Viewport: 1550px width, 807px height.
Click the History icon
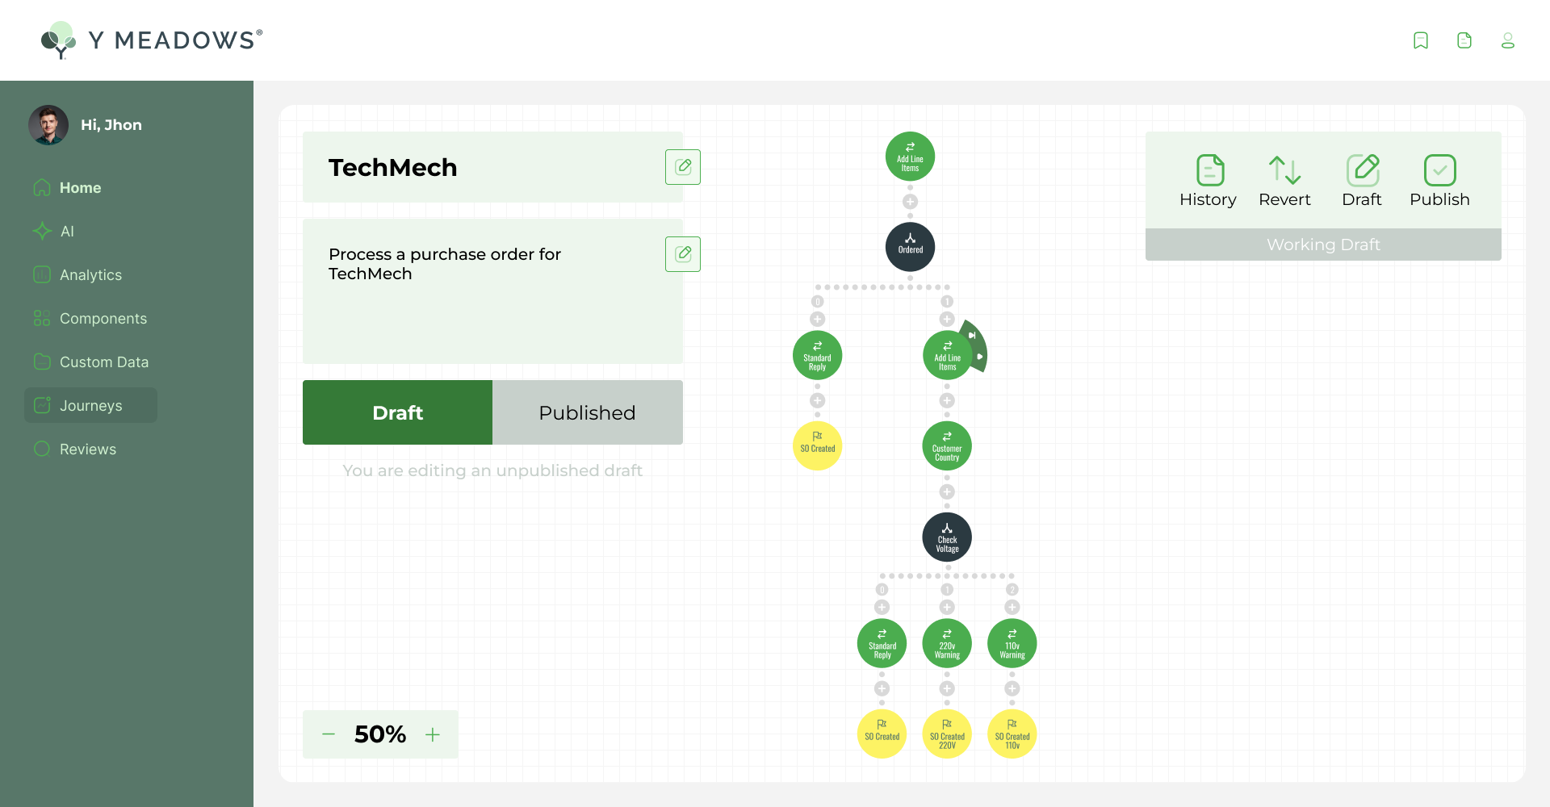click(1209, 170)
